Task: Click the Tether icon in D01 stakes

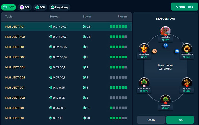Action: click(x=51, y=88)
